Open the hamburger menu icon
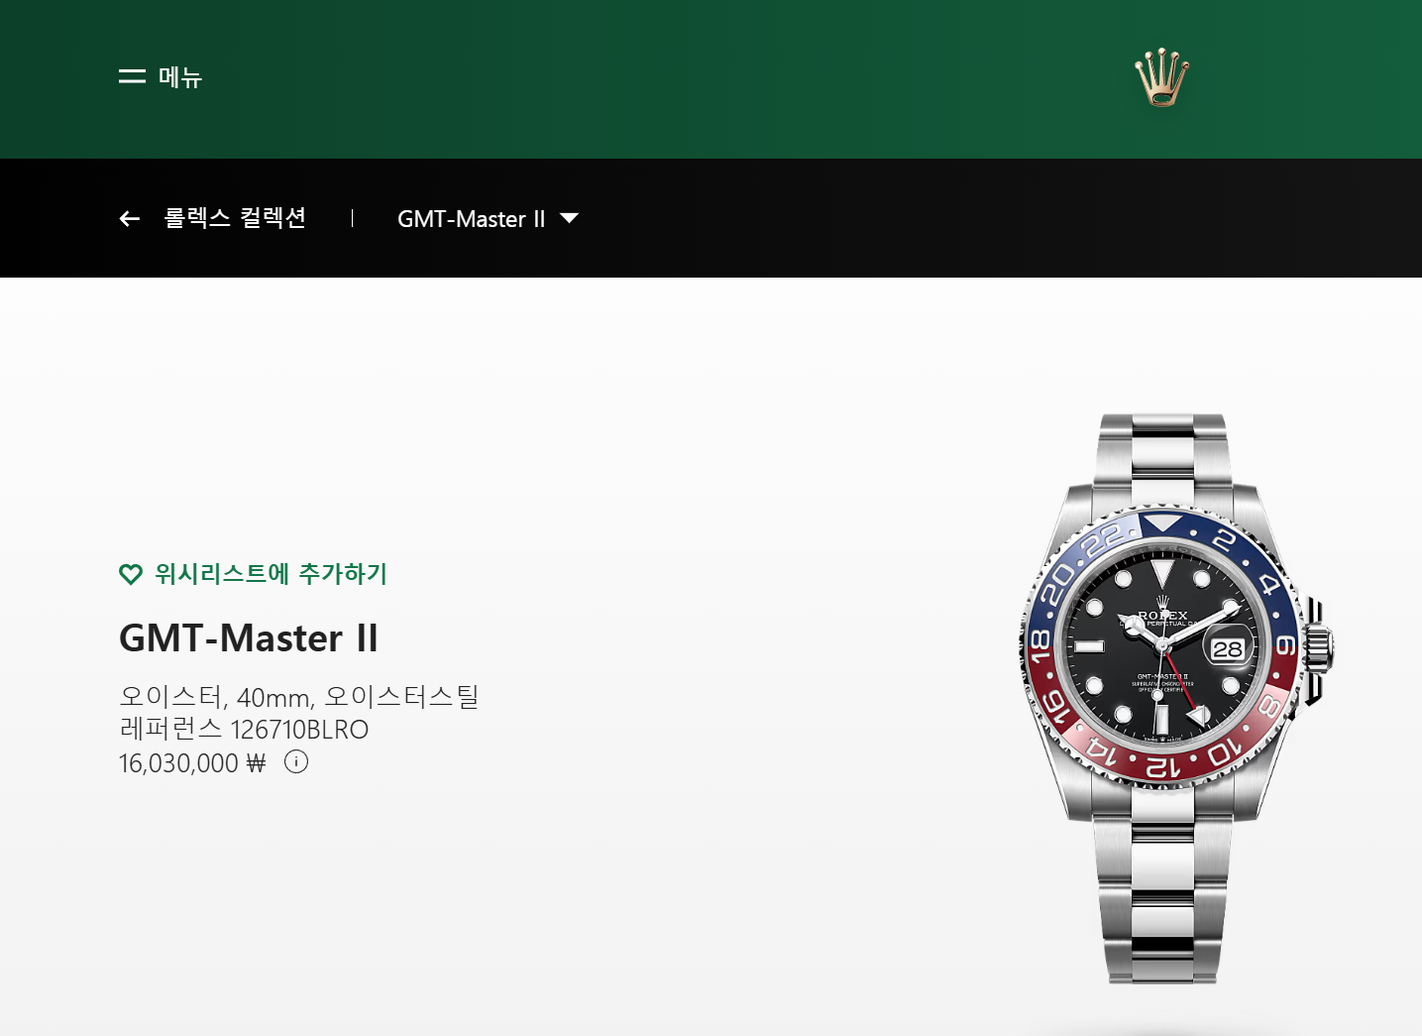This screenshot has height=1036, width=1422. (132, 76)
